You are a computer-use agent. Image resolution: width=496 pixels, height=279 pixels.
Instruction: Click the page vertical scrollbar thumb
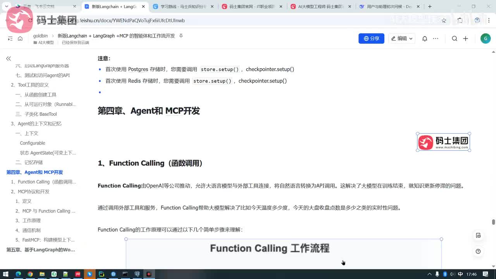493,222
